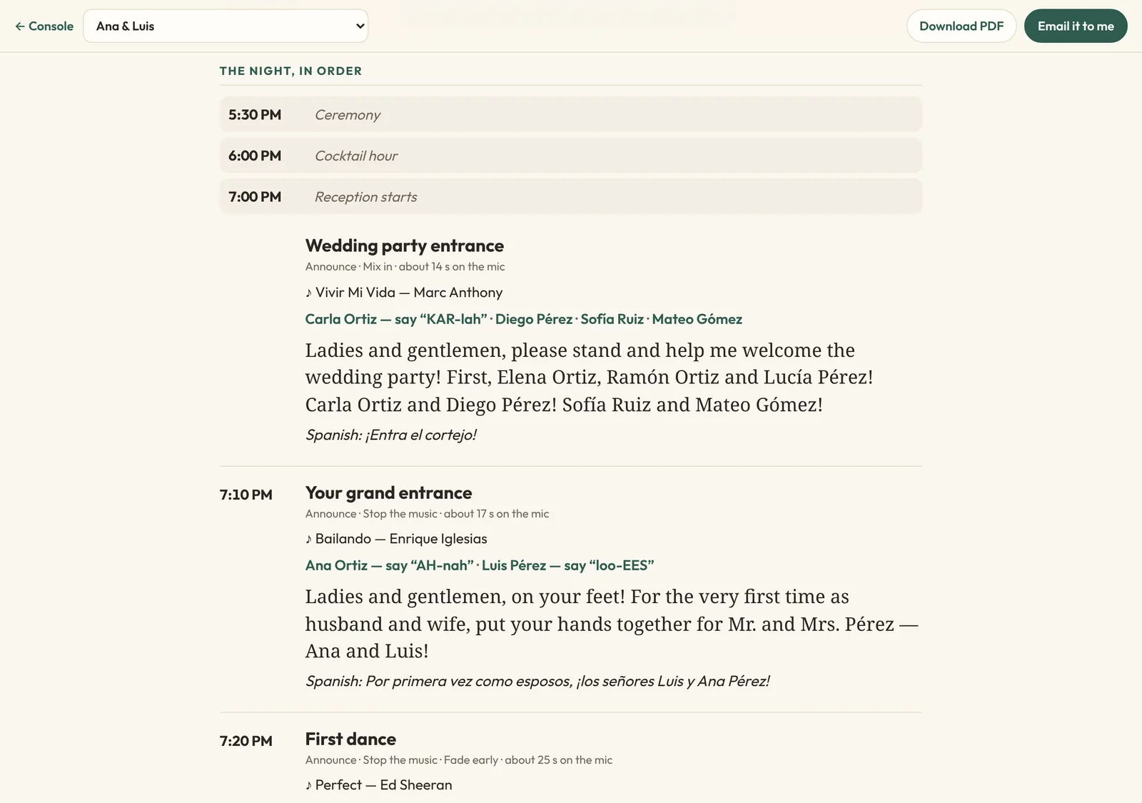Click Ana Ortiz pronunciation hint
This screenshot has width=1142, height=803.
coord(389,565)
